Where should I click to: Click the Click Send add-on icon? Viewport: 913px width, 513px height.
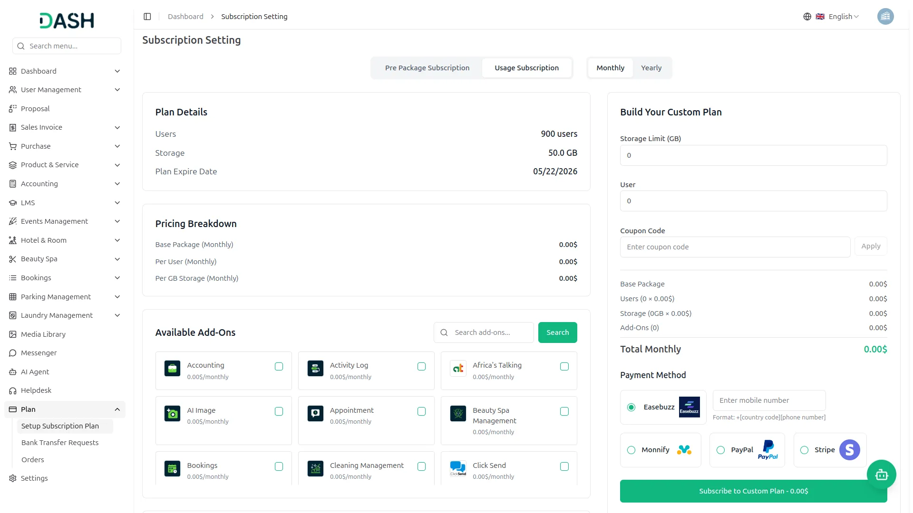tap(458, 468)
